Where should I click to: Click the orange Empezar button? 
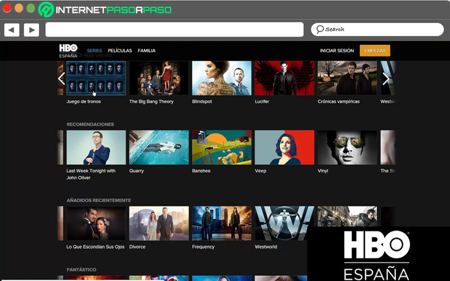[375, 51]
